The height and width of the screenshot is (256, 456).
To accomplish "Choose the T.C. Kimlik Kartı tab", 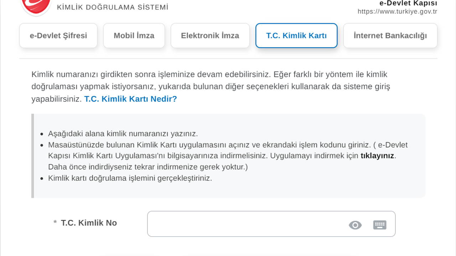I will [x=296, y=36].
